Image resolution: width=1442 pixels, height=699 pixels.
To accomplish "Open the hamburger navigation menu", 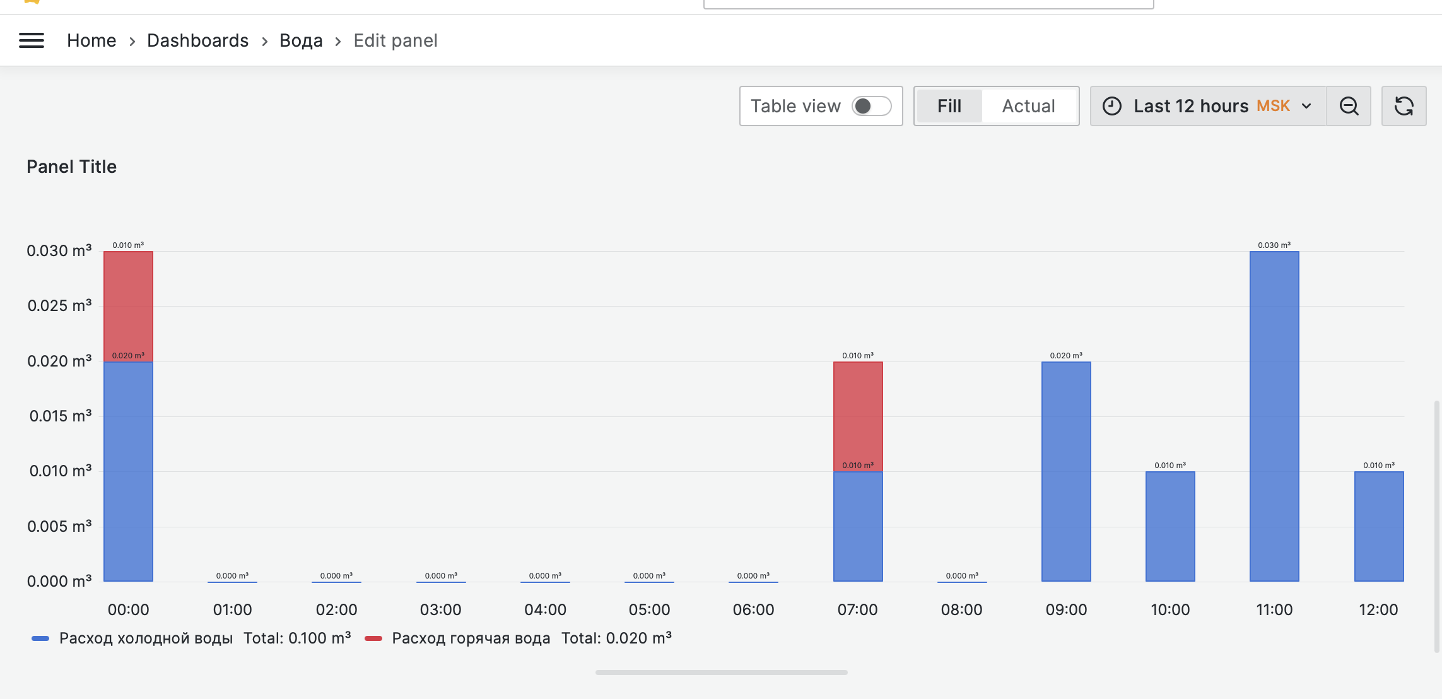I will tap(32, 41).
